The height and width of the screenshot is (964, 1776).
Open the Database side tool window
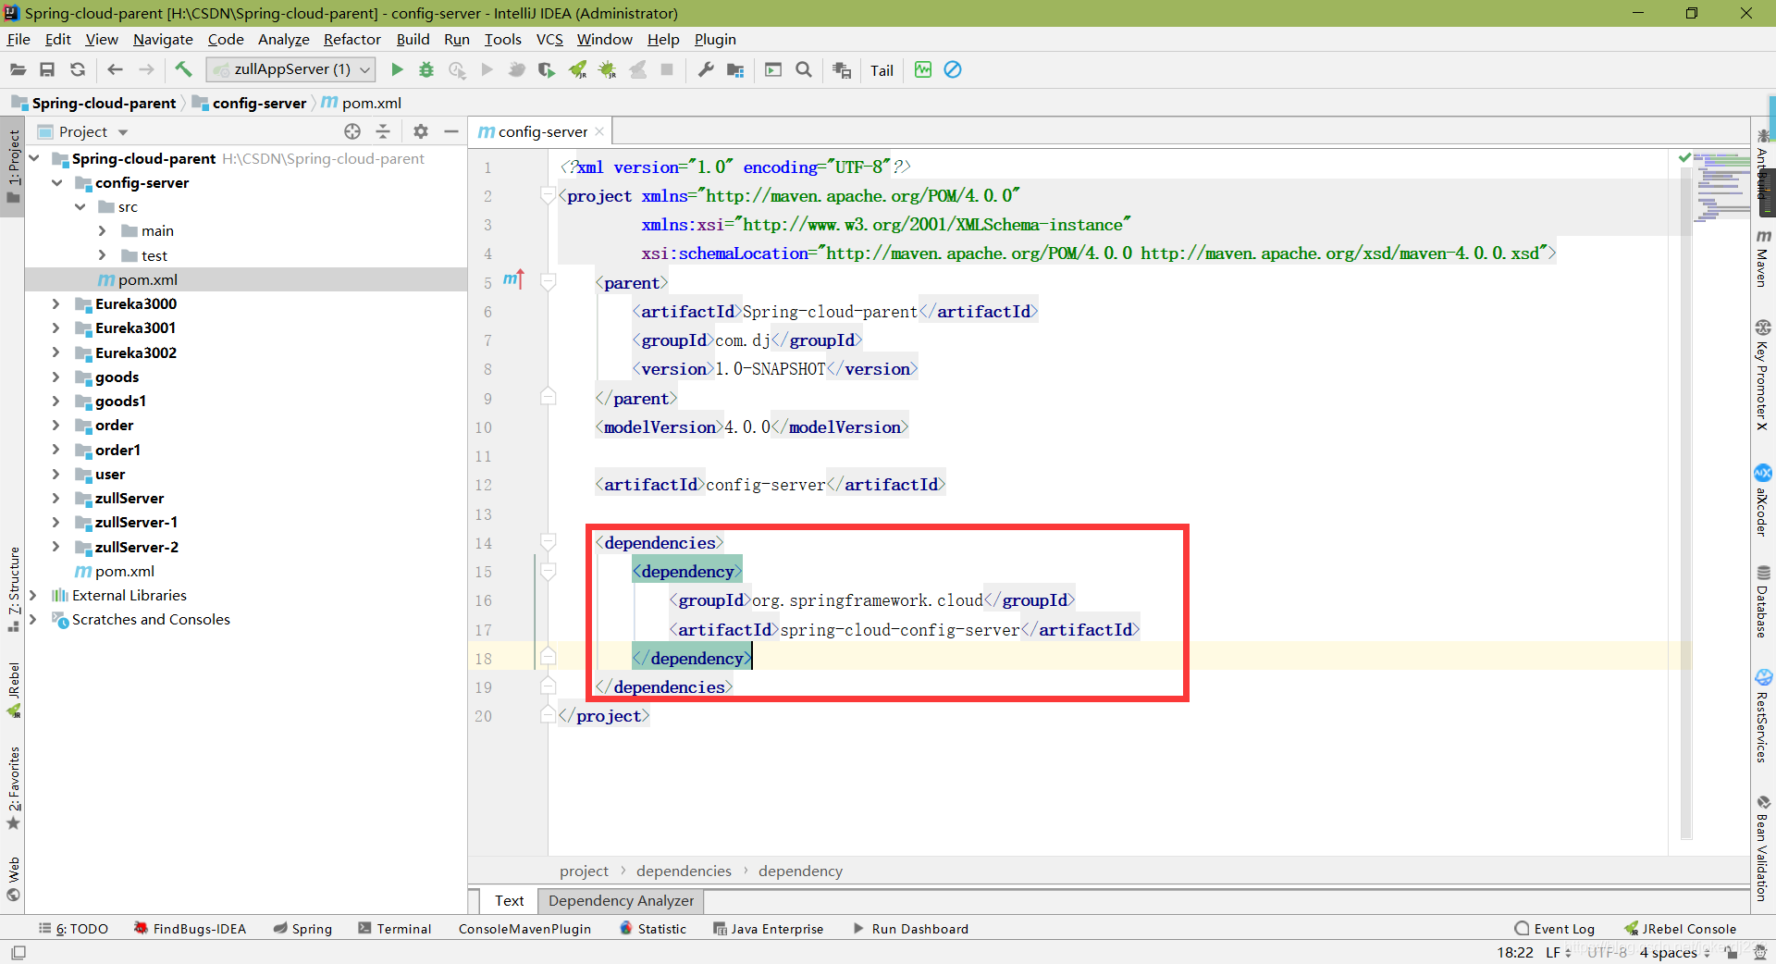pos(1763,601)
